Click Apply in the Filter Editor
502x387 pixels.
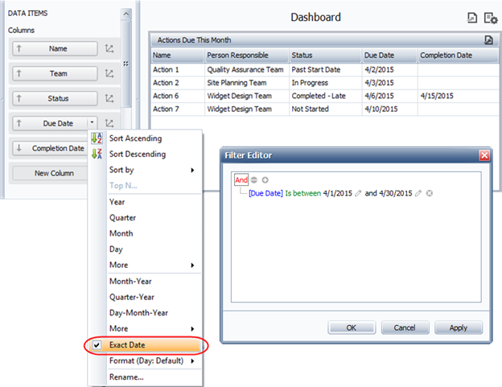459,327
